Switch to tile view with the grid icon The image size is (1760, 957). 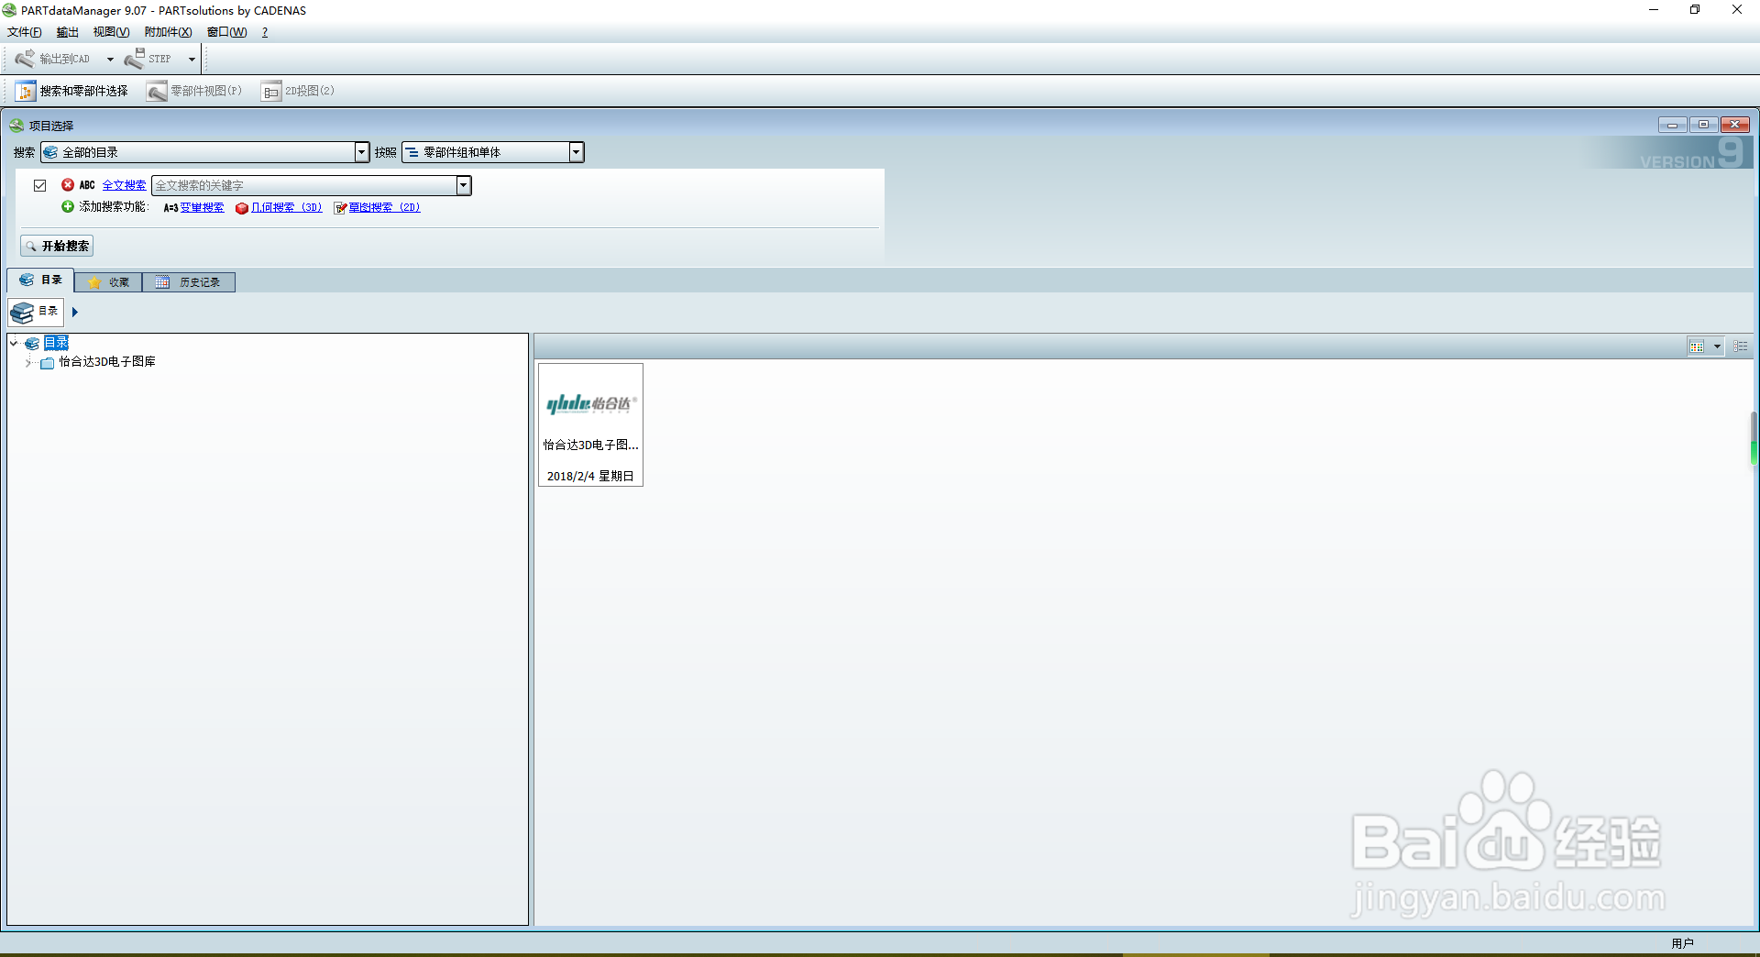(x=1697, y=346)
